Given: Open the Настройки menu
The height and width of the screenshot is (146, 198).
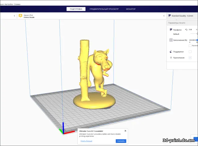Looking at the screenshot, I should pyautogui.click(x=9, y=4).
